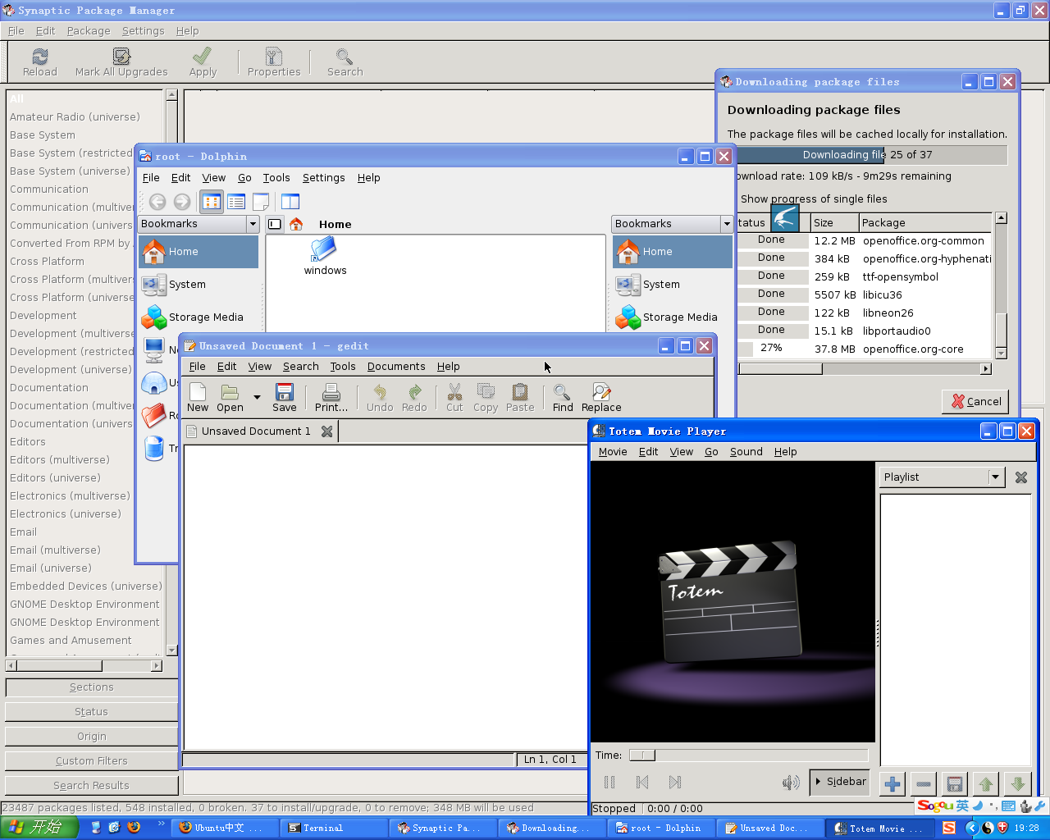Viewport: 1050px width, 840px height.
Task: Click Origin button in Synaptic
Action: click(91, 737)
